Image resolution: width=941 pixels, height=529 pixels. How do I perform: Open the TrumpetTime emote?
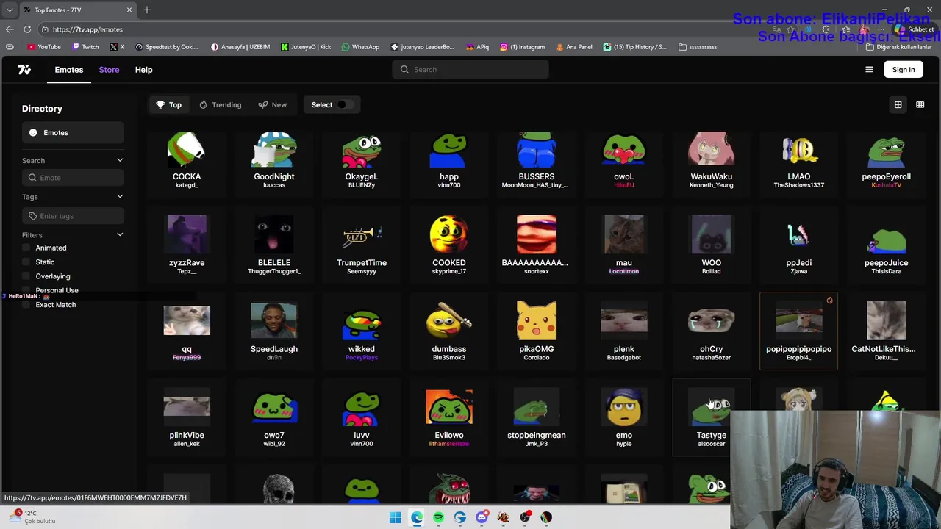[x=362, y=245]
